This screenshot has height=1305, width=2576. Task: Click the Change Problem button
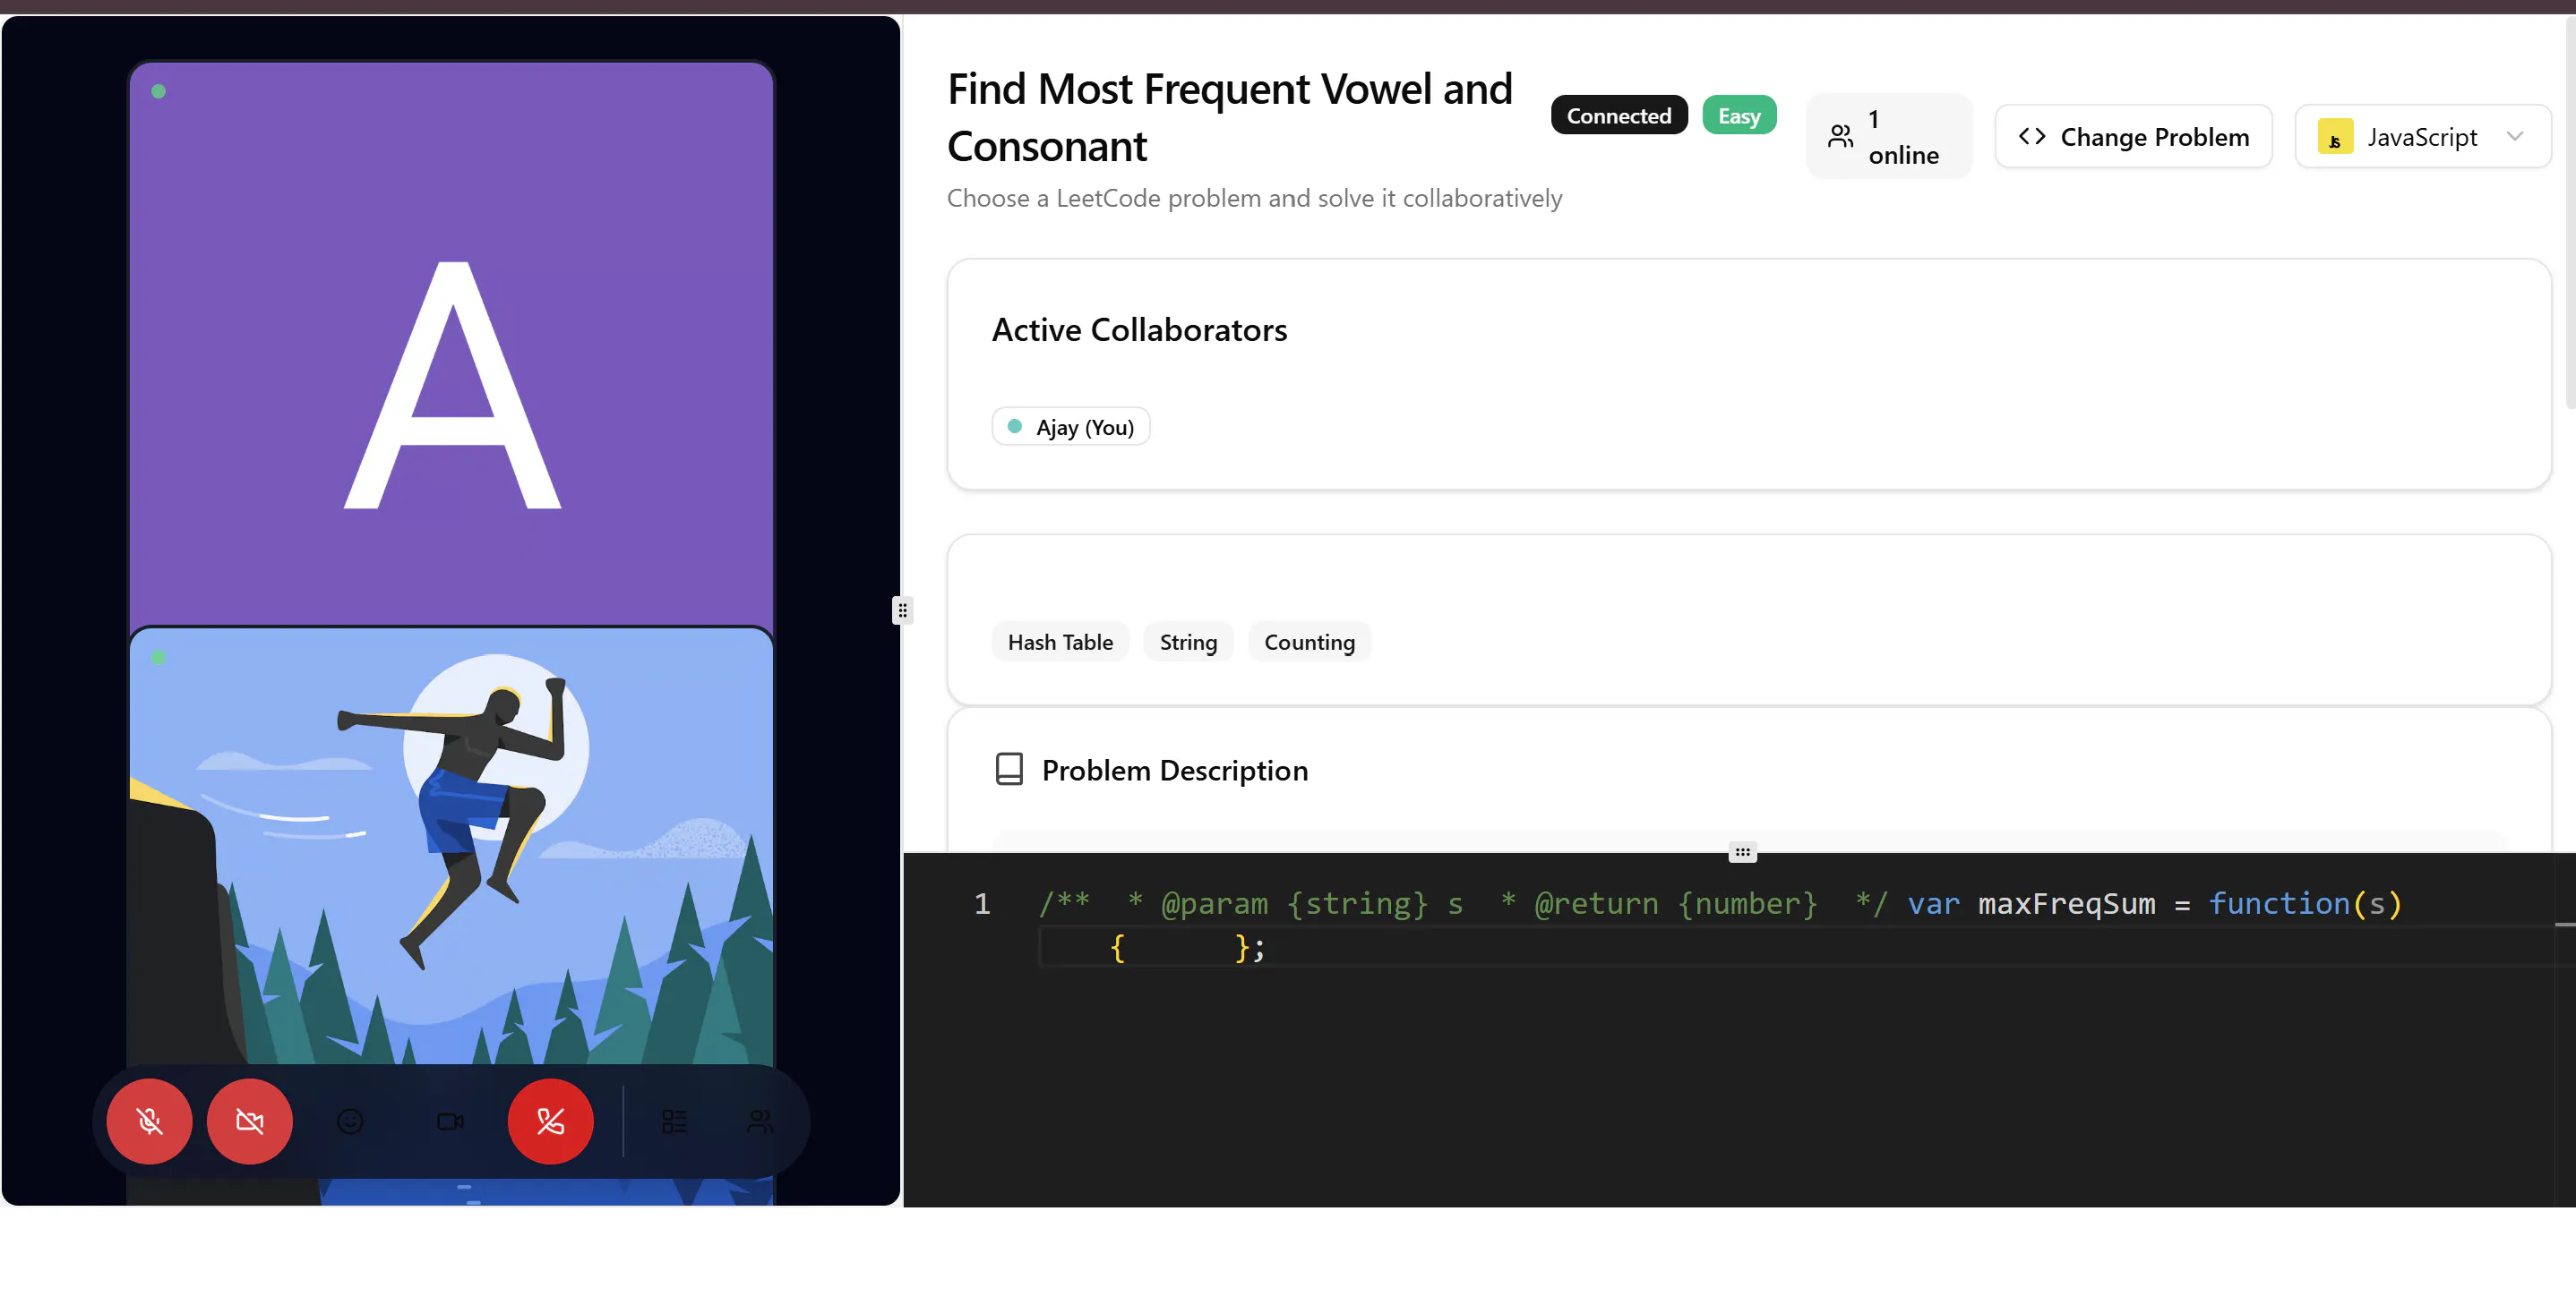tap(2133, 137)
